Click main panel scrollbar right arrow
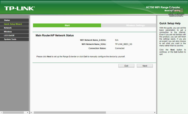 point(155,112)
